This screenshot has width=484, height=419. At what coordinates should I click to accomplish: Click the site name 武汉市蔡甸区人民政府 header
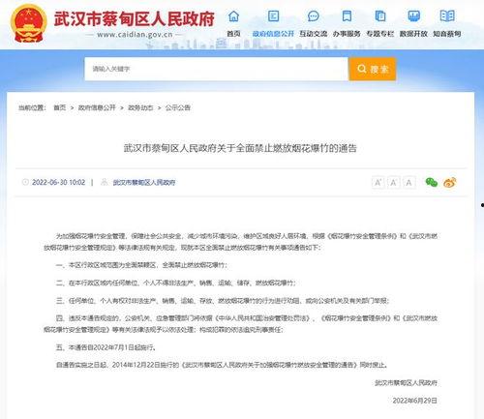(134, 18)
